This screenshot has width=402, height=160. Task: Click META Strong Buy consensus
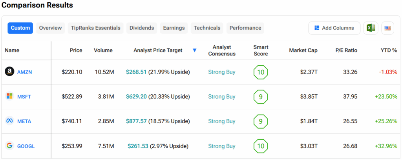point(221,121)
